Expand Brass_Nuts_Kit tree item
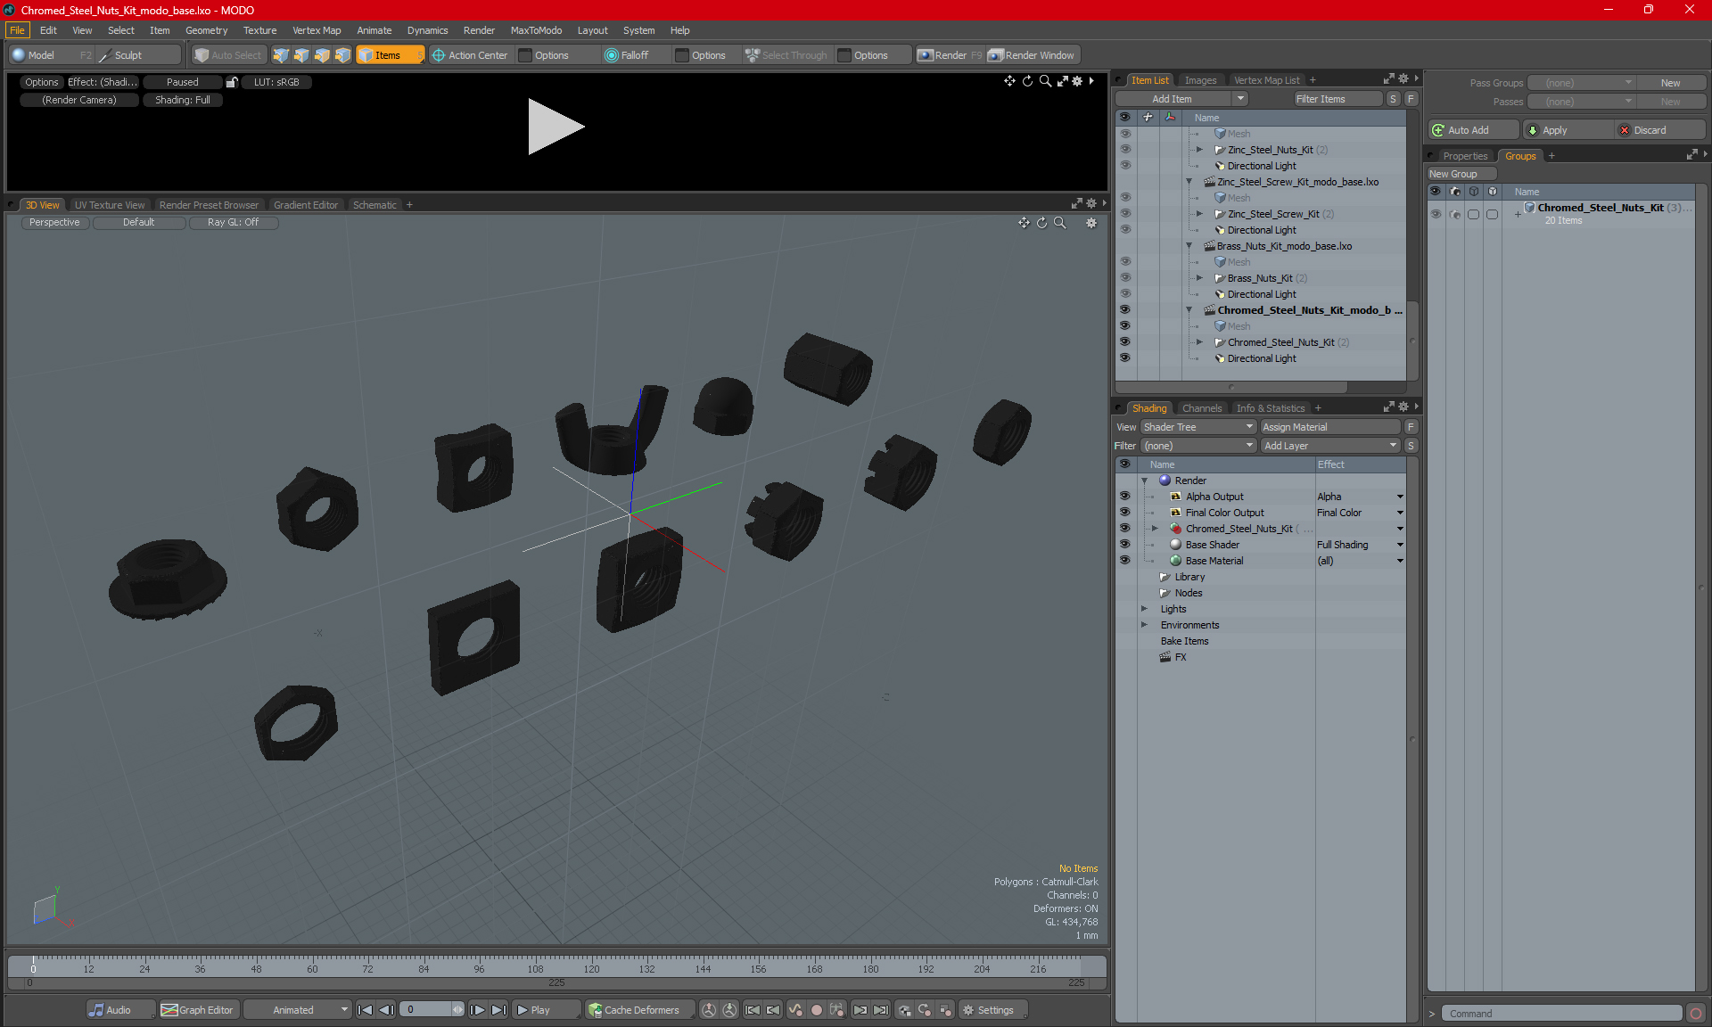1712x1027 pixels. (1199, 278)
